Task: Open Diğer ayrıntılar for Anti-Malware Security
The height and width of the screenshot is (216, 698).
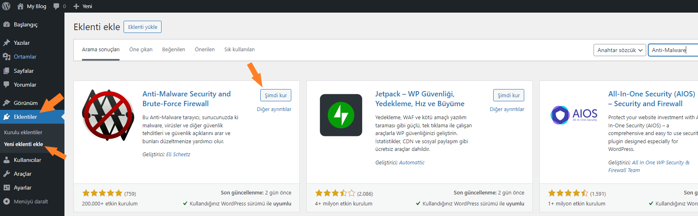Action: pos(274,109)
